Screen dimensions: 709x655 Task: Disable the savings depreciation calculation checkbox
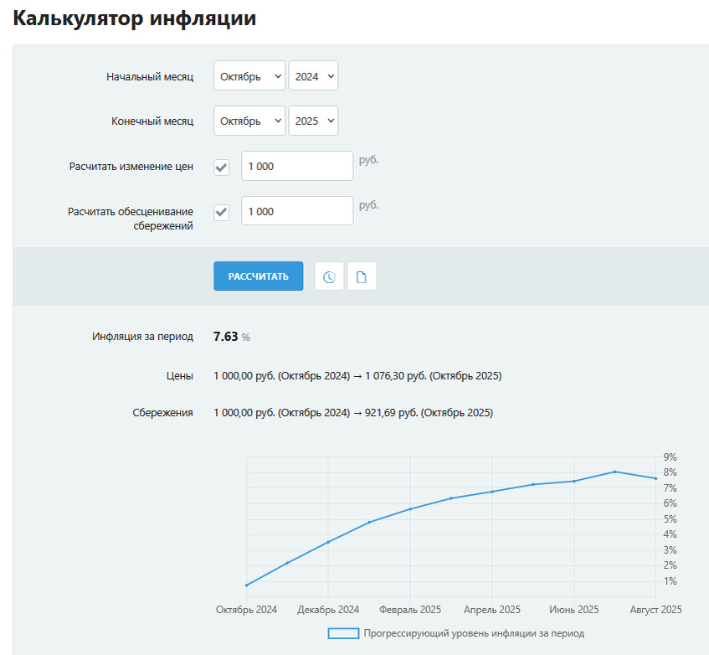point(221,212)
